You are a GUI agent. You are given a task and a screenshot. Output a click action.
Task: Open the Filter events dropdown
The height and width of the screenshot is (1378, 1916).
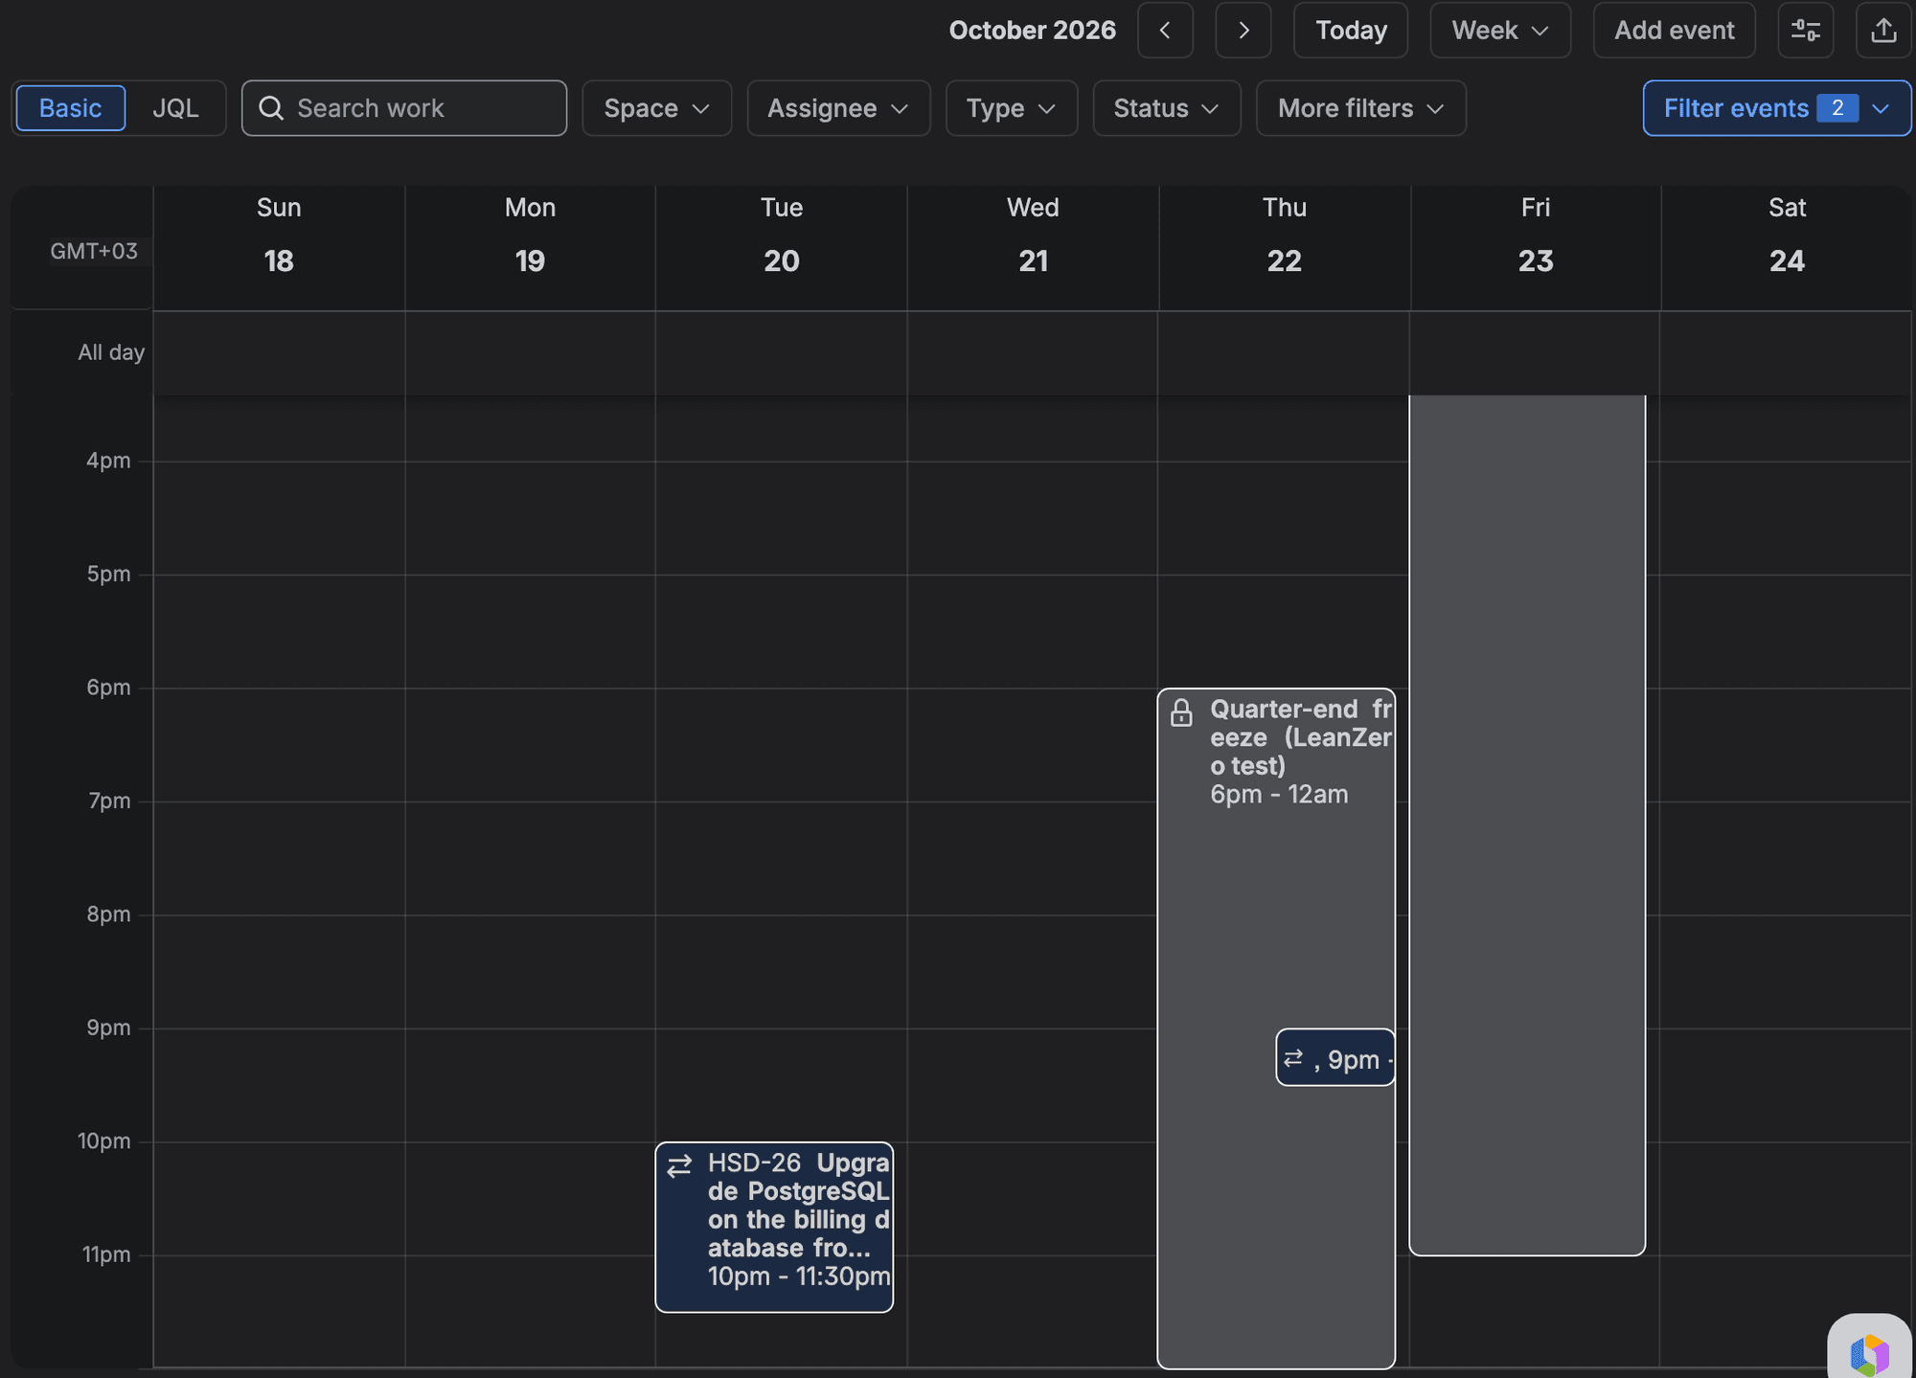click(1777, 108)
